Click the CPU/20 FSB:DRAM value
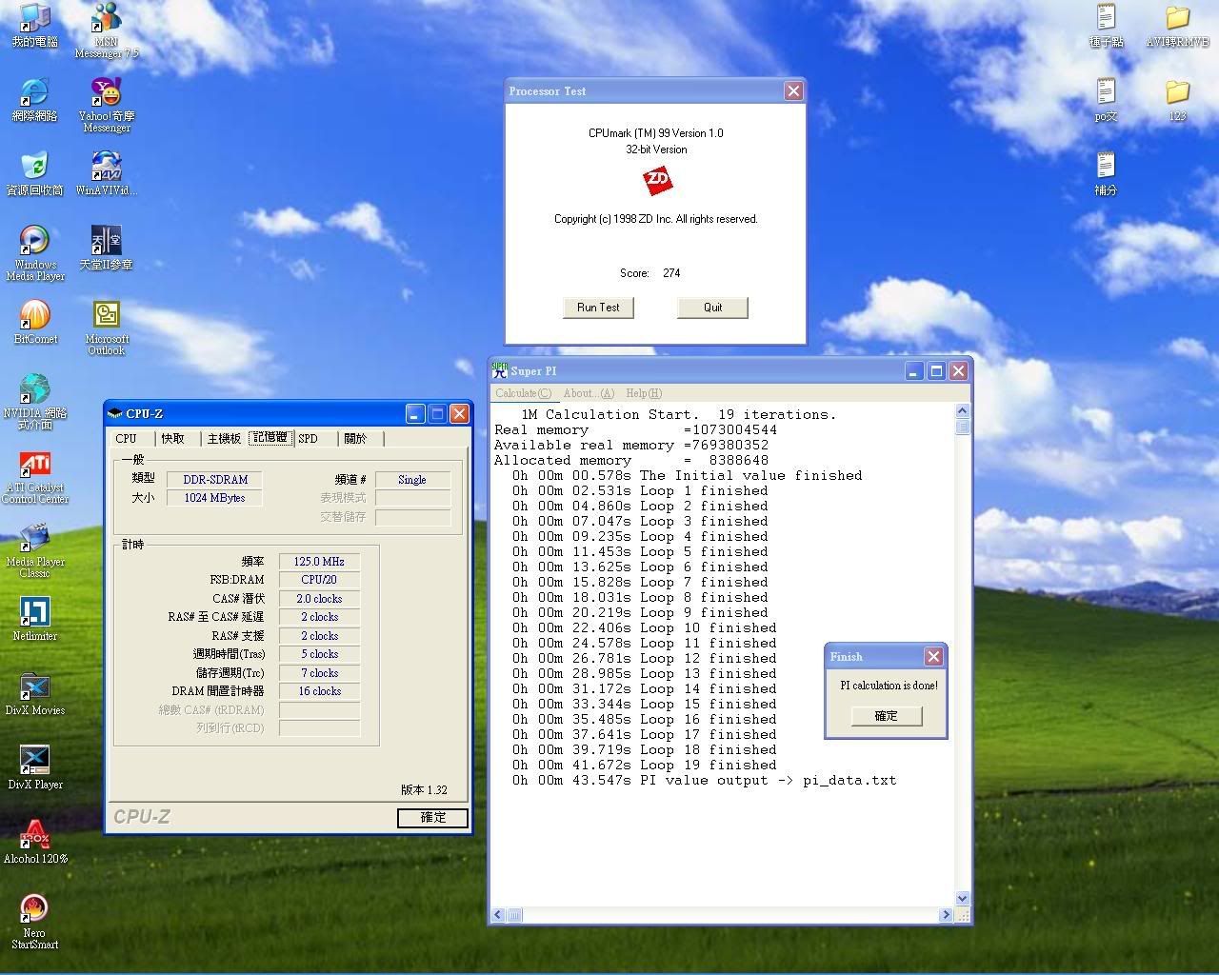This screenshot has width=1219, height=975. pyautogui.click(x=319, y=580)
